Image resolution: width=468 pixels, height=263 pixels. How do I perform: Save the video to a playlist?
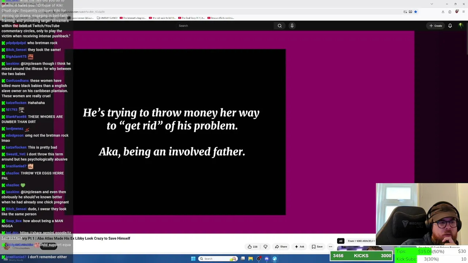click(x=317, y=247)
